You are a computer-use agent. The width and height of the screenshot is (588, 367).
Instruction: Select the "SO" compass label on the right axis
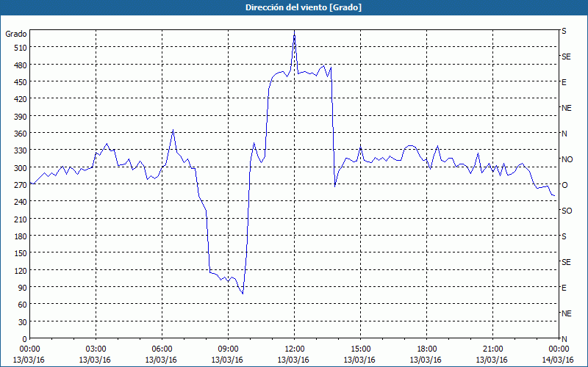click(x=567, y=211)
